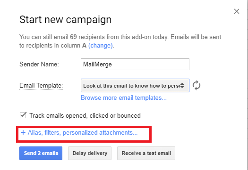Toggle tracking via the 'Track emails opened, clicked or bounced' label

click(x=85, y=115)
